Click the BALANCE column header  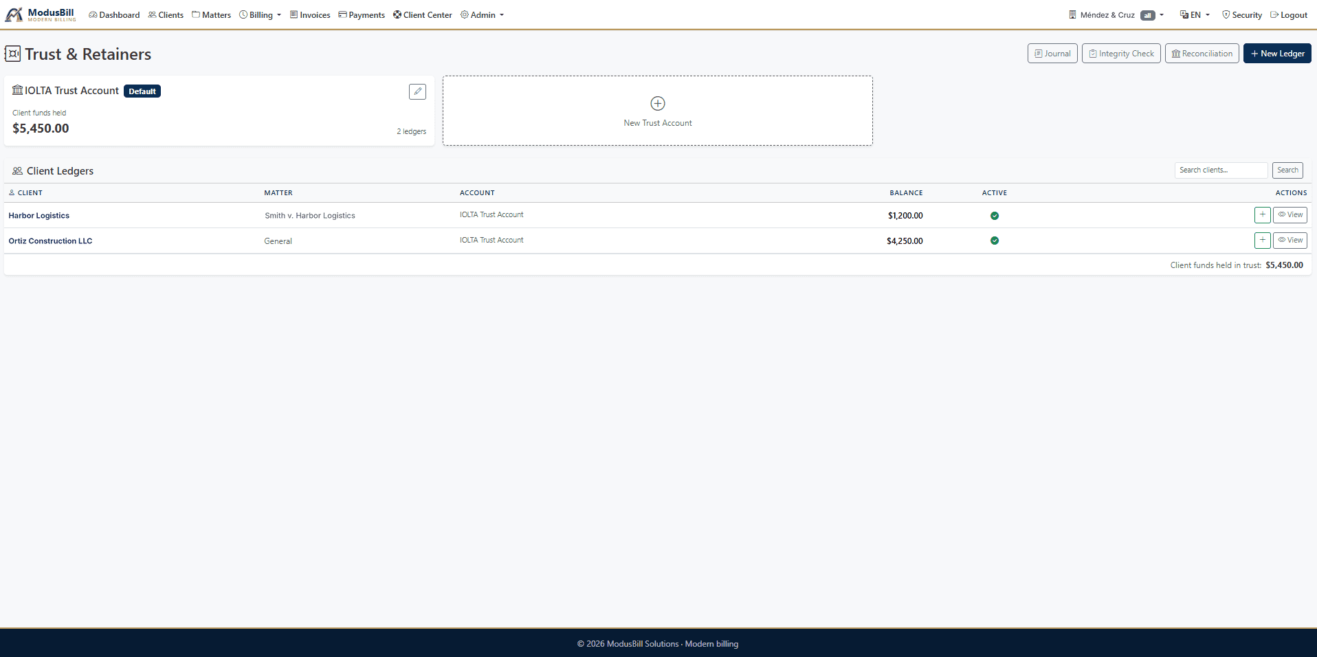906,193
